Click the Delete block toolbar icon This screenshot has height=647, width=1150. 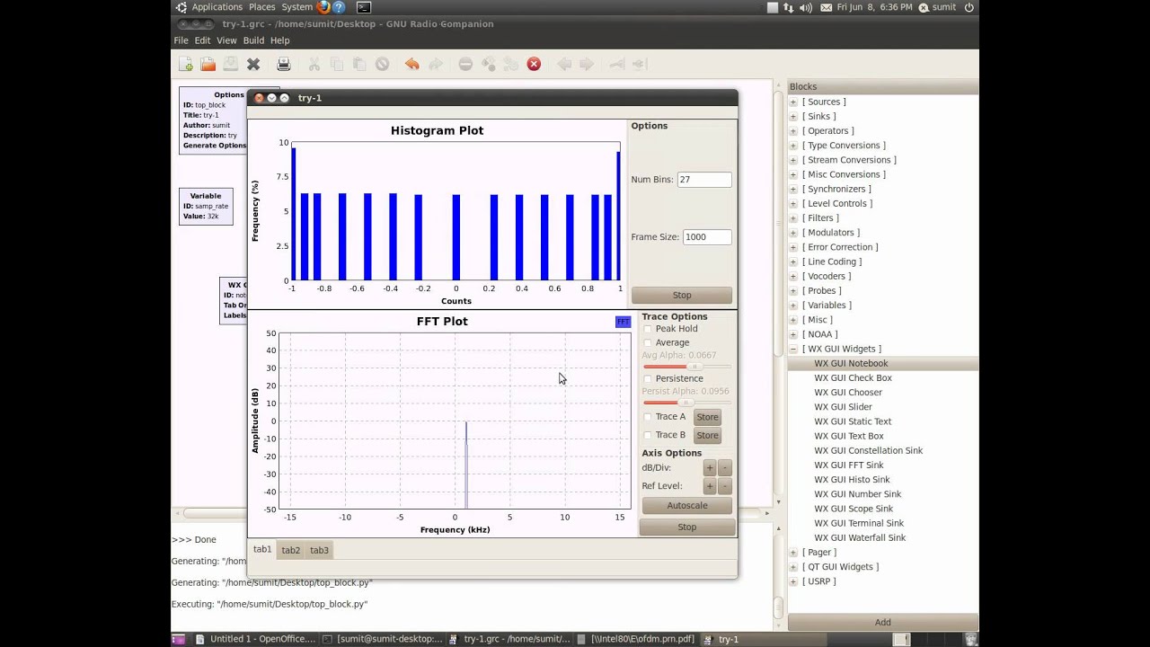pyautogui.click(x=382, y=64)
